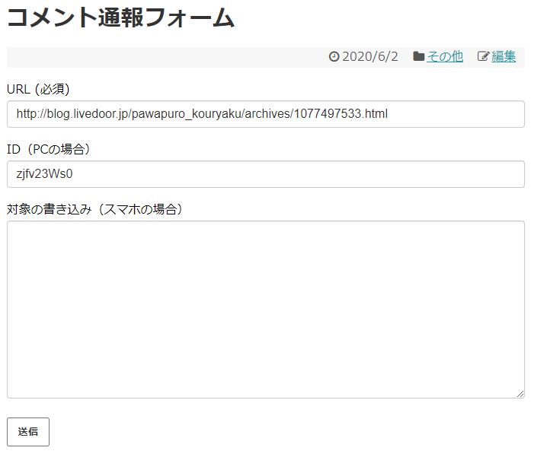Click the pencil edit icon before 編集
The image size is (534, 454).
(483, 56)
